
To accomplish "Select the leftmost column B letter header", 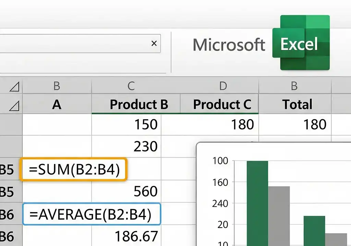I will [57, 86].
